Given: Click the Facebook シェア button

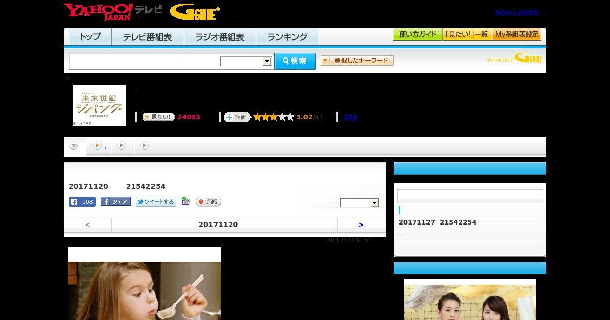Looking at the screenshot, I should point(115,202).
